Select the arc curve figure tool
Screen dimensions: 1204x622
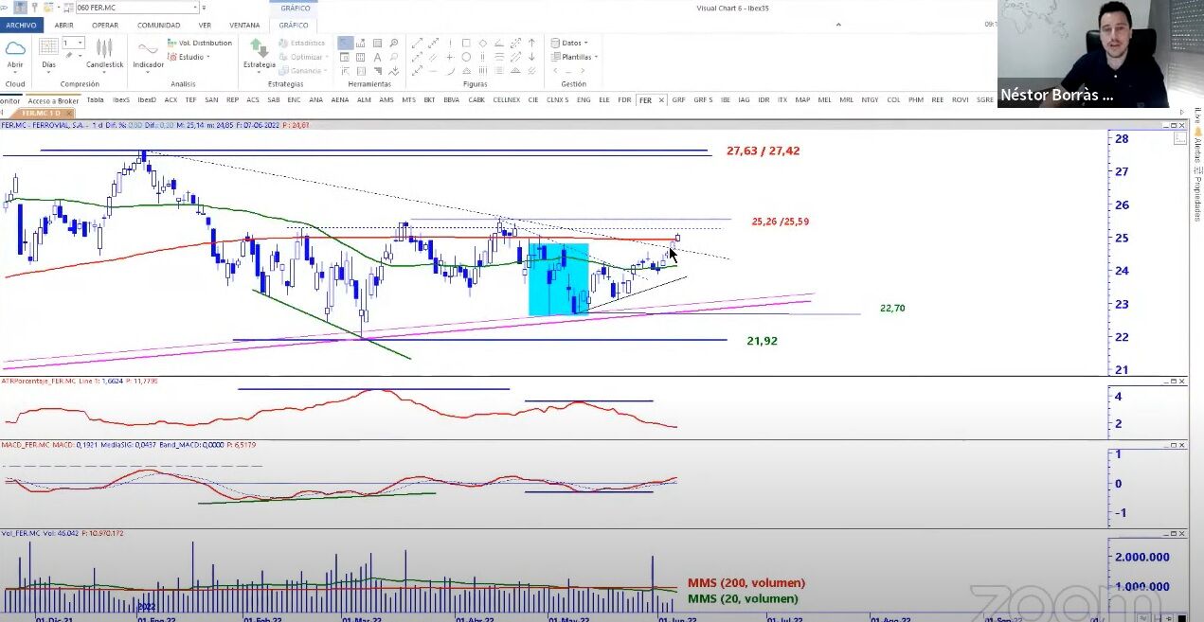coord(450,71)
